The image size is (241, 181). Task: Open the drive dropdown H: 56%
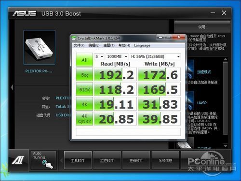click(155, 56)
